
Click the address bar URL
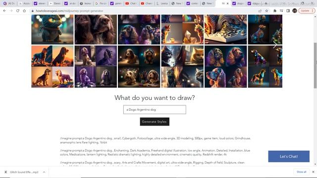[x=69, y=11]
